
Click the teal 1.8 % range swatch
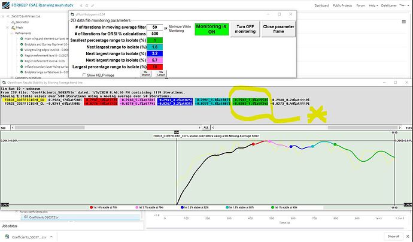click(154, 47)
